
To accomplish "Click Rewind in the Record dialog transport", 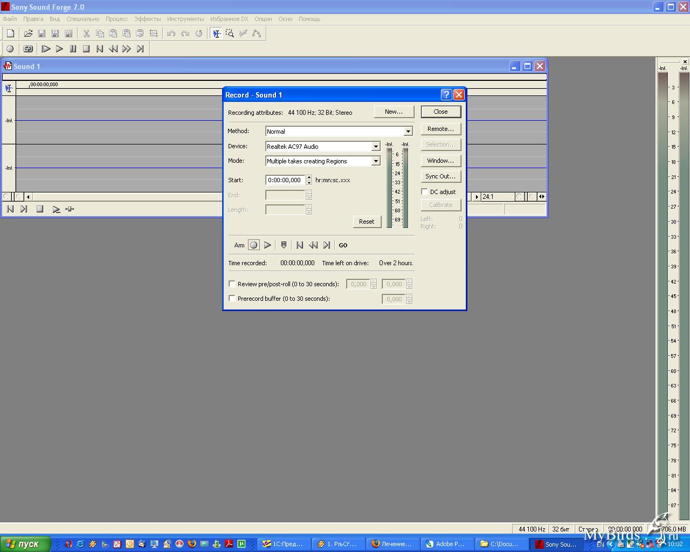I will [x=313, y=245].
